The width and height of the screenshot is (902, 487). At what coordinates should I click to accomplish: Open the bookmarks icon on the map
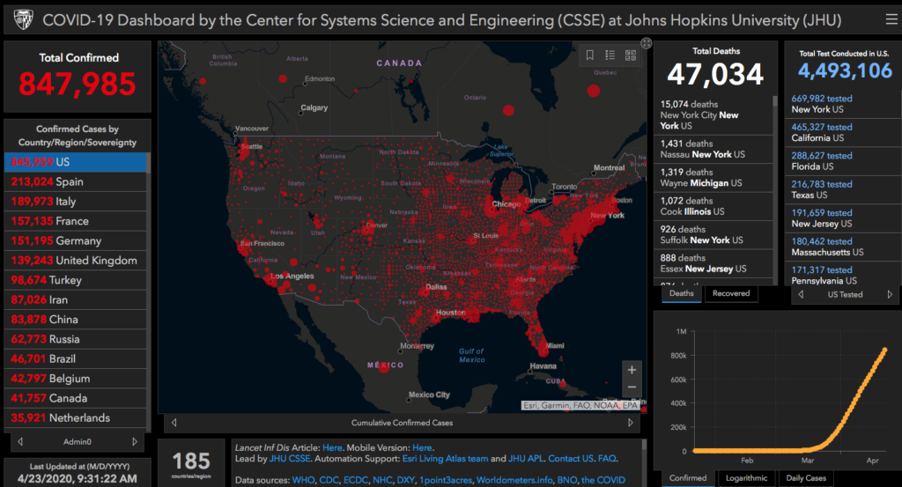[x=590, y=55]
